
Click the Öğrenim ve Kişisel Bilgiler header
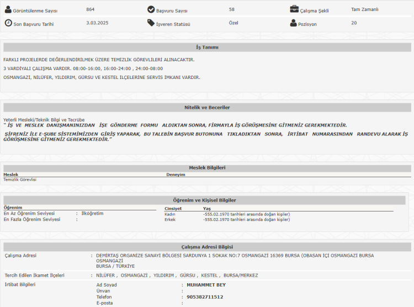point(206,200)
